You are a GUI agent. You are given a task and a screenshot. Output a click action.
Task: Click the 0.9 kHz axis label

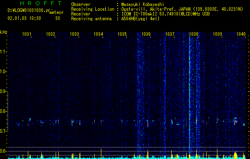(3, 91)
